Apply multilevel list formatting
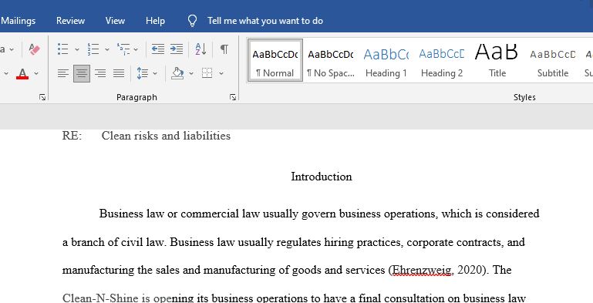Image resolution: width=593 pixels, height=303 pixels. point(123,49)
